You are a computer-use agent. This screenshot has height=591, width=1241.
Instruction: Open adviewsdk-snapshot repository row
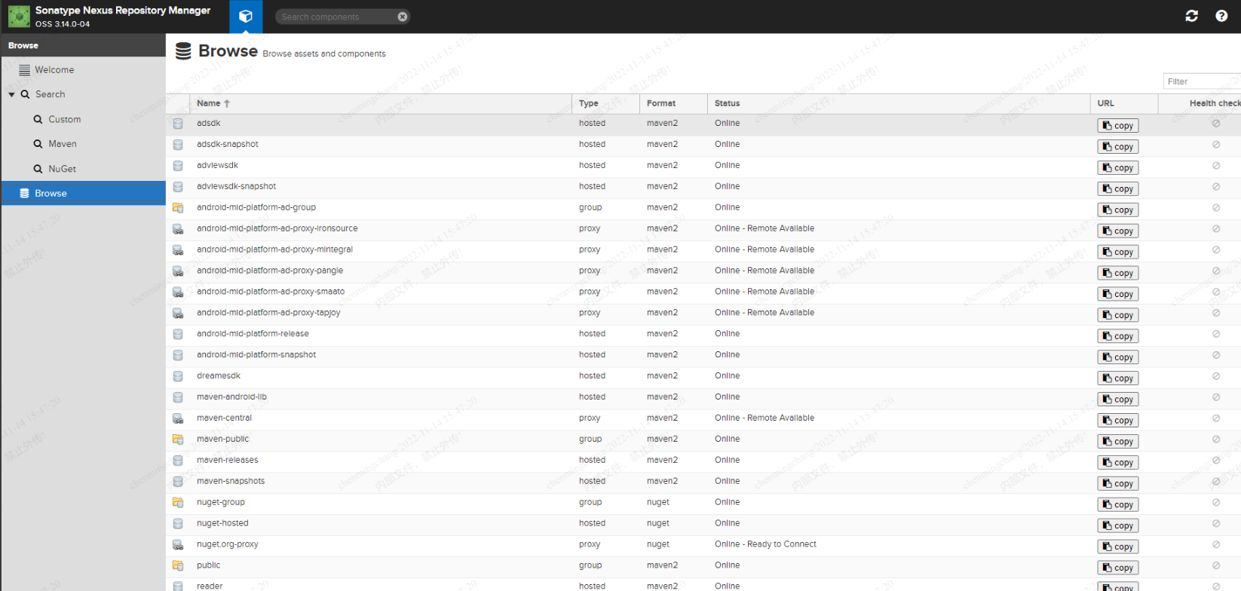(703, 187)
